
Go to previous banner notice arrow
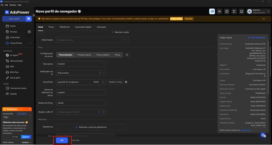(x=260, y=19)
